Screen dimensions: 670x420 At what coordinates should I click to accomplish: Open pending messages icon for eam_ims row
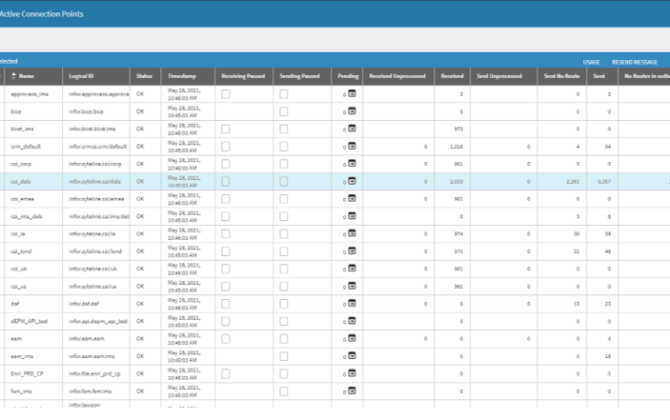(352, 356)
